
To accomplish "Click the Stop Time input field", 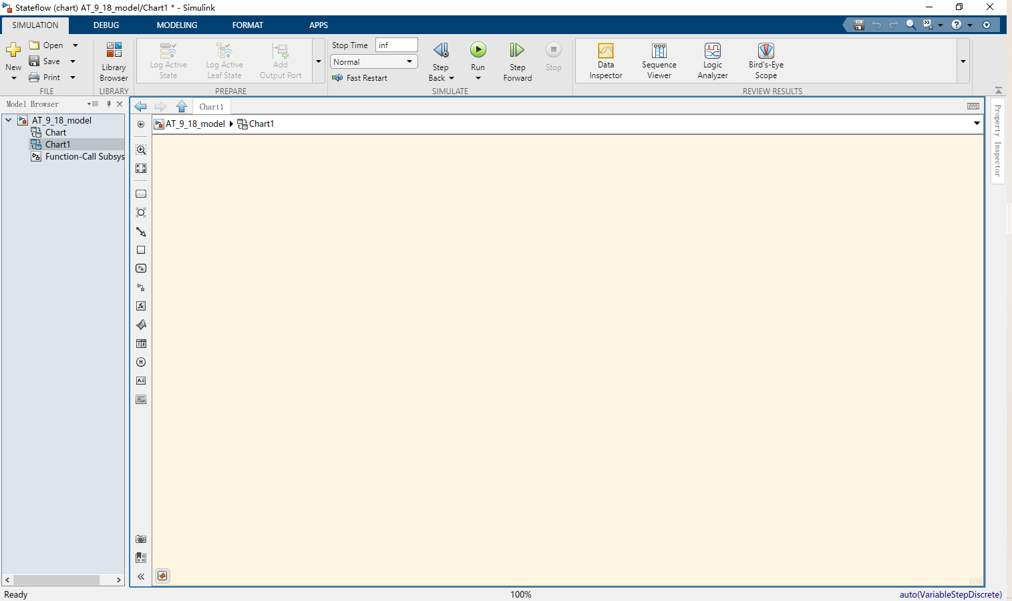I will [397, 45].
